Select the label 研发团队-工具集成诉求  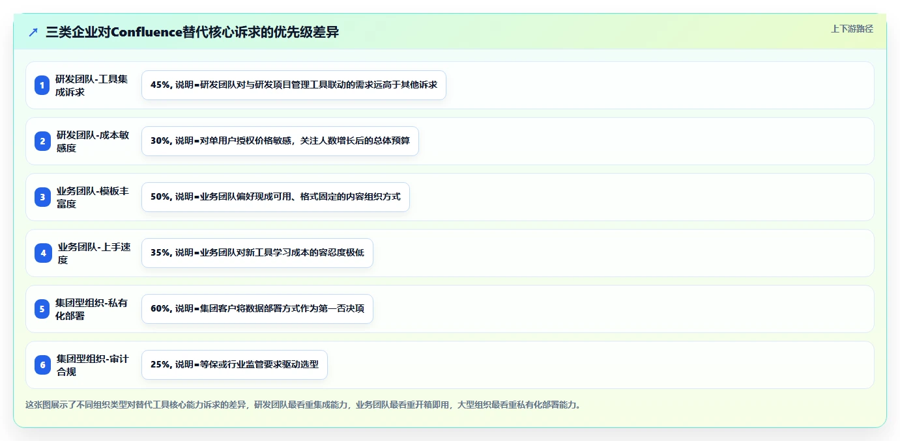click(x=92, y=85)
